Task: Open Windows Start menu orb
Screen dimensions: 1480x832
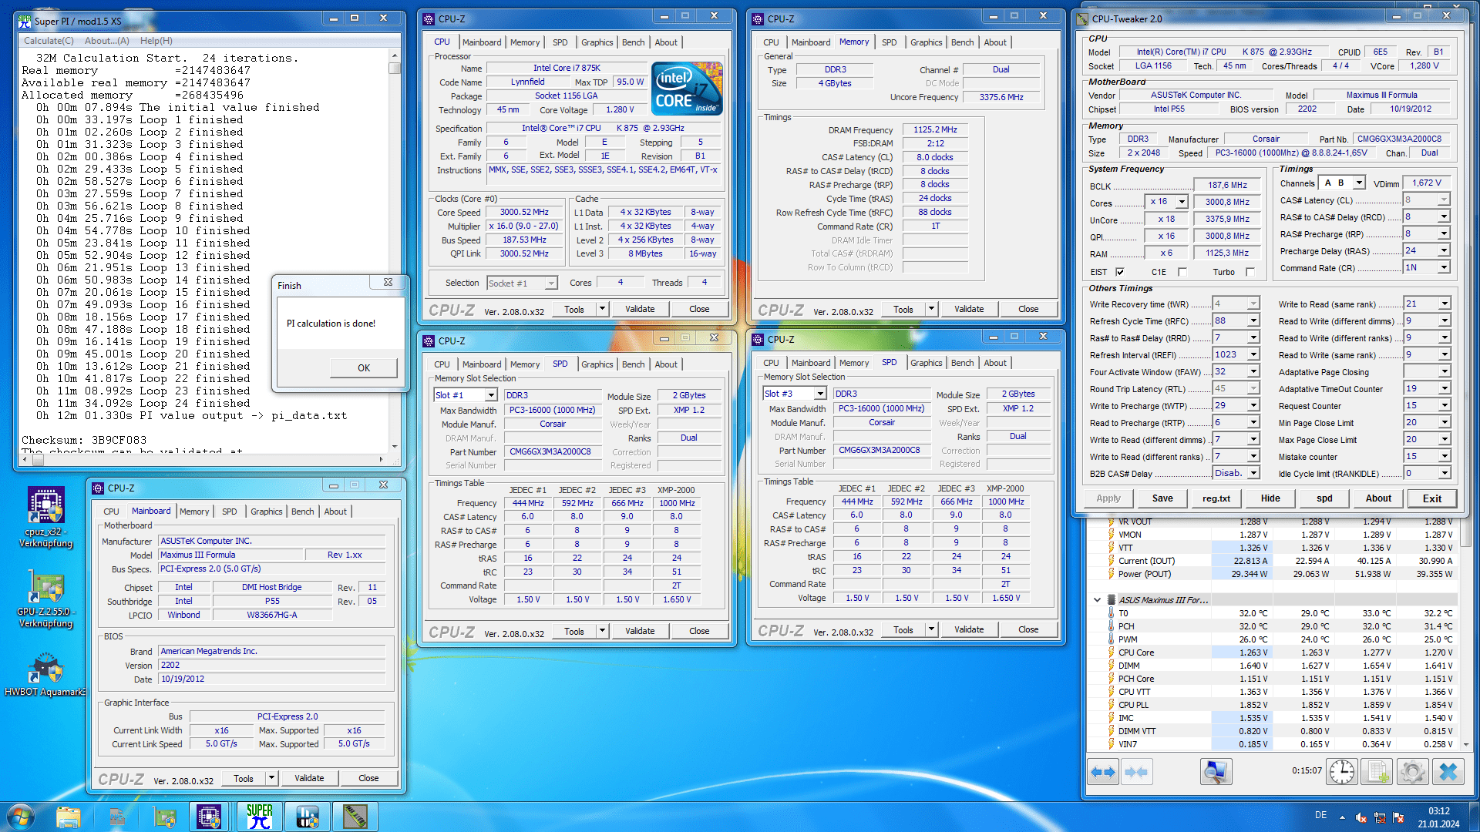Action: click(21, 817)
